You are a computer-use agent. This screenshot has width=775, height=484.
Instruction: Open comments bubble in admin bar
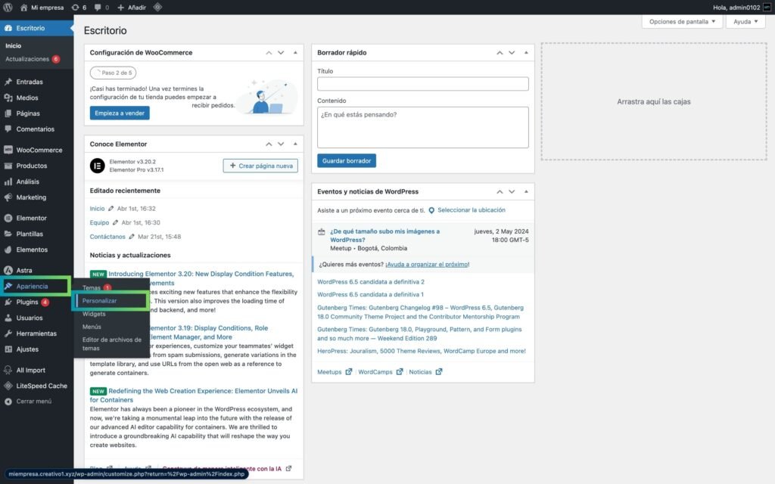[x=101, y=8]
